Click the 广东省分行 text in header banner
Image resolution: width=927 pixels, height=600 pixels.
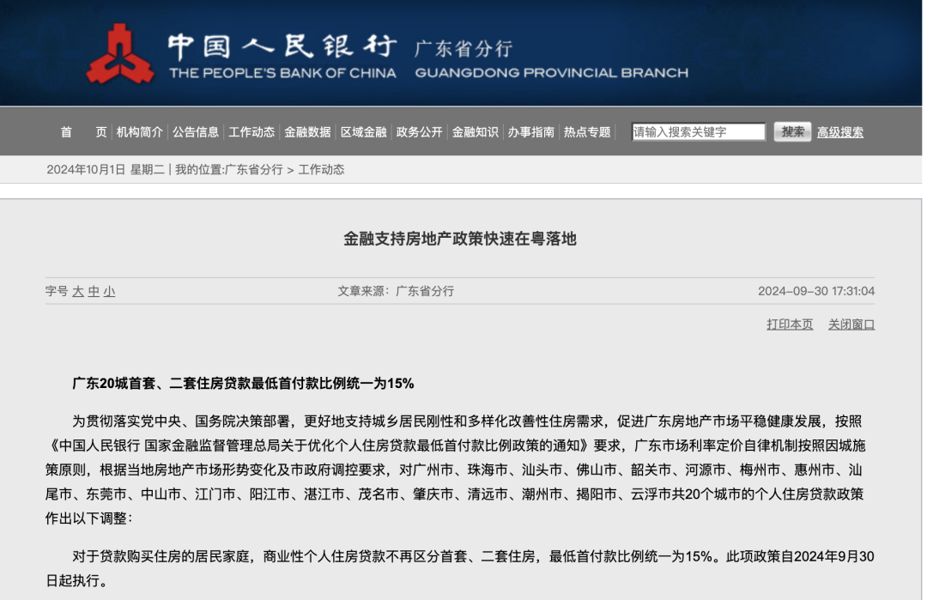coord(463,48)
